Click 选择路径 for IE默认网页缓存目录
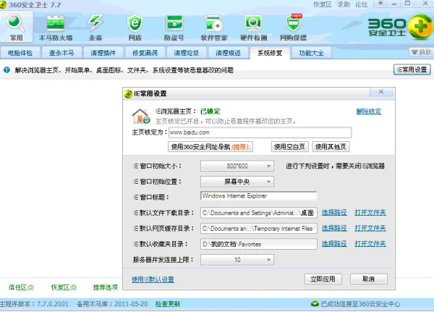 (x=334, y=228)
